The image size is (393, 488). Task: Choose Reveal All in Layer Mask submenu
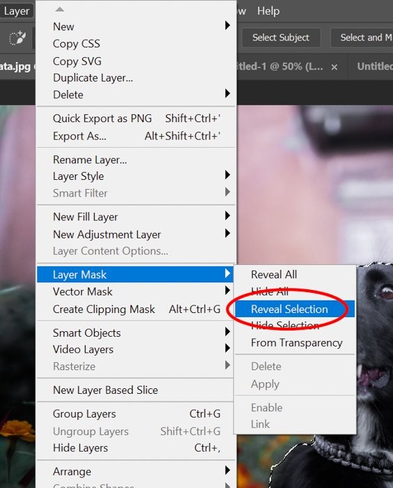tap(295, 275)
